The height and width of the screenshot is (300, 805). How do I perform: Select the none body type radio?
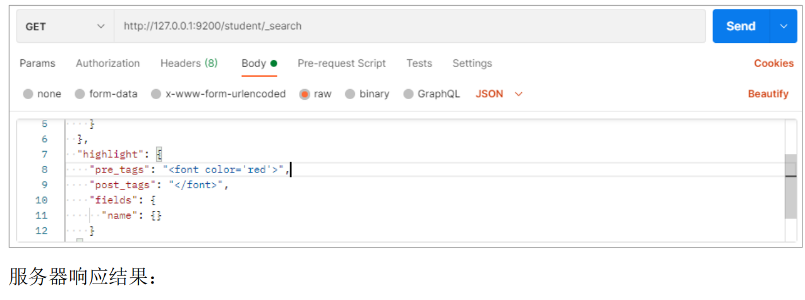pos(28,94)
